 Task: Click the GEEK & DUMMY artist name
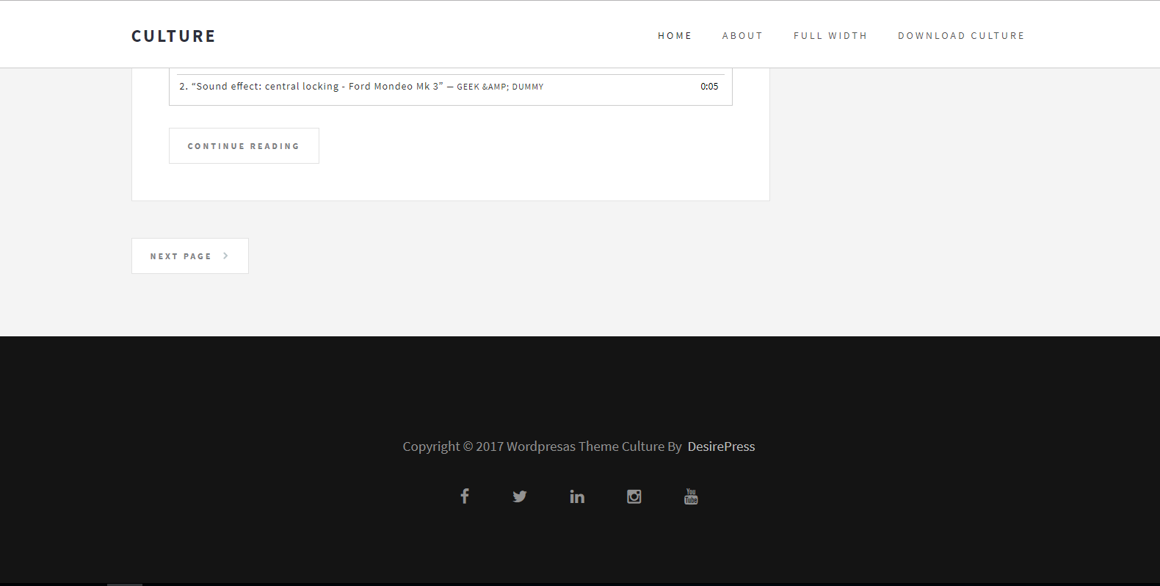pyautogui.click(x=500, y=87)
